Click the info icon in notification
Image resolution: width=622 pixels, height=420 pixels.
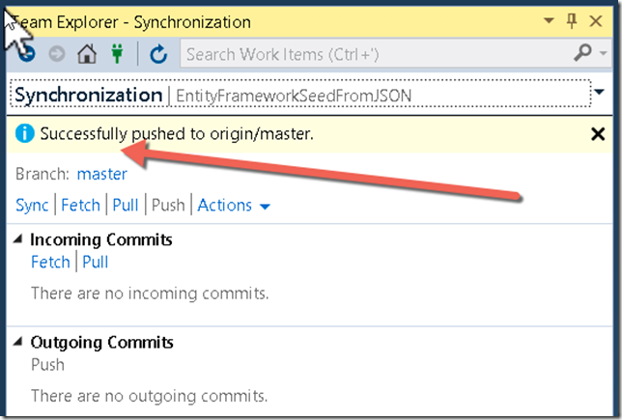[24, 133]
